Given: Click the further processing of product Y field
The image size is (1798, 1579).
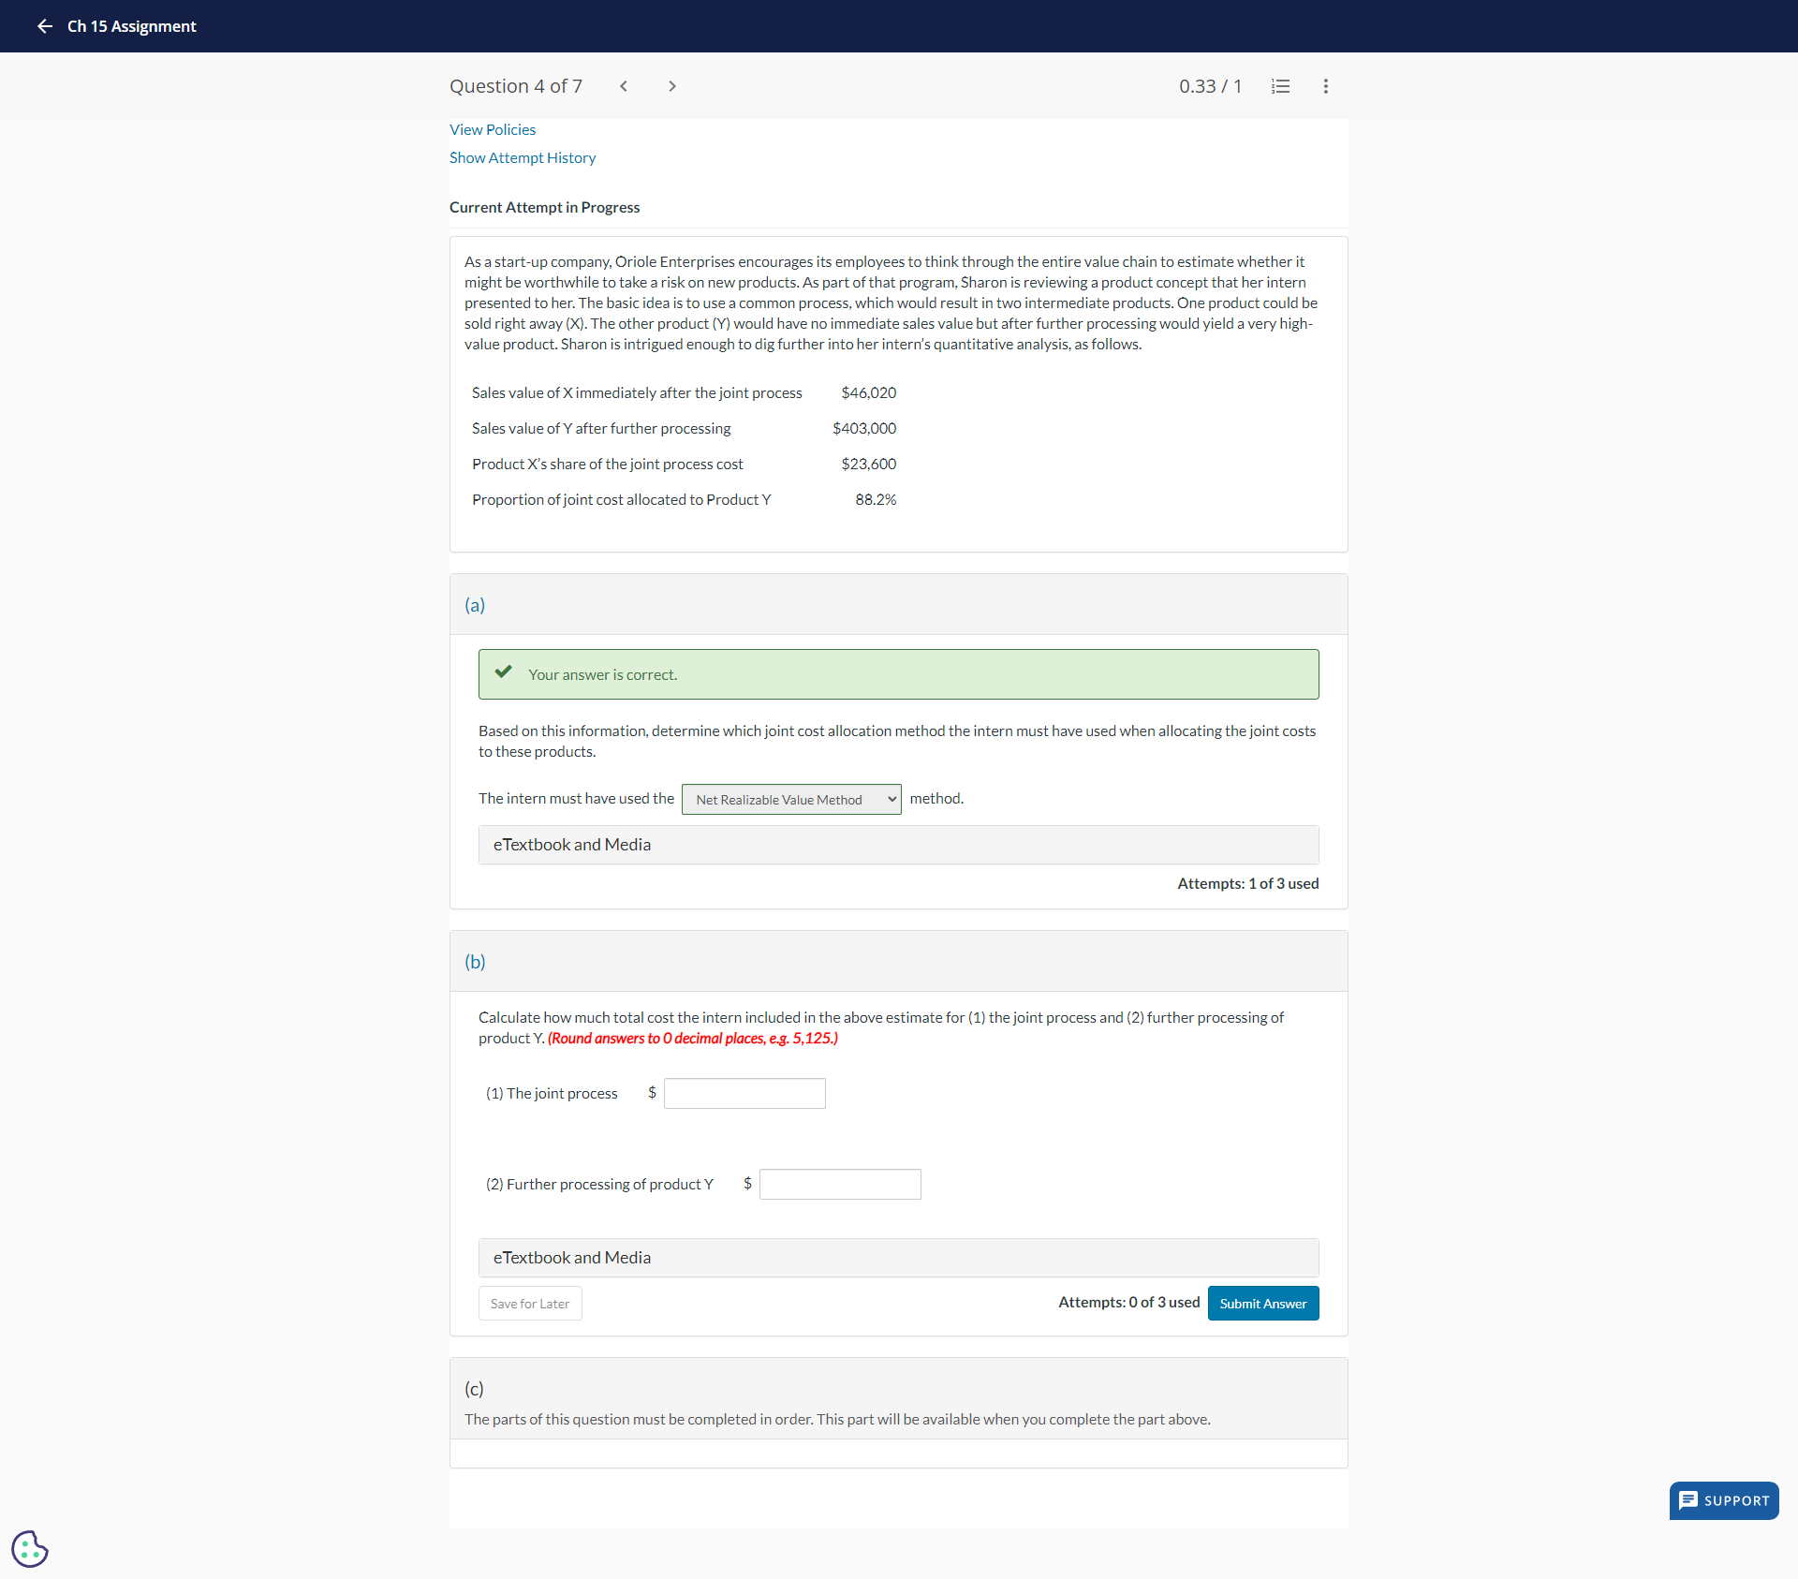Looking at the screenshot, I should 839,1184.
